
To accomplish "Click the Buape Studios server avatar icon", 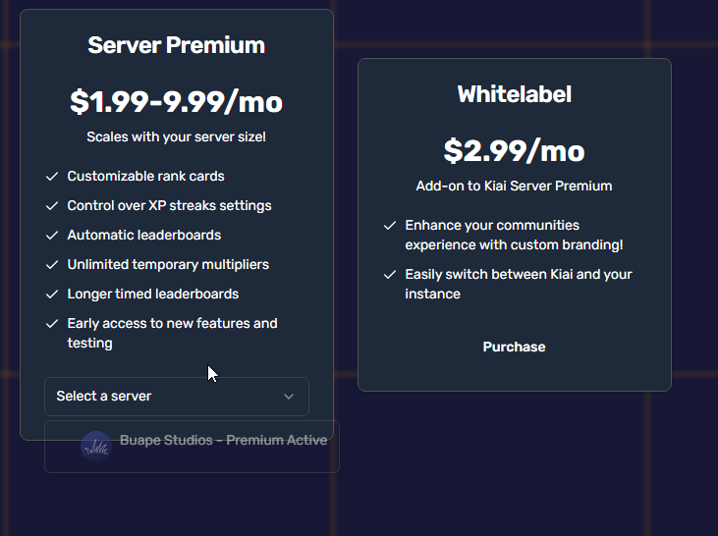I will [96, 447].
